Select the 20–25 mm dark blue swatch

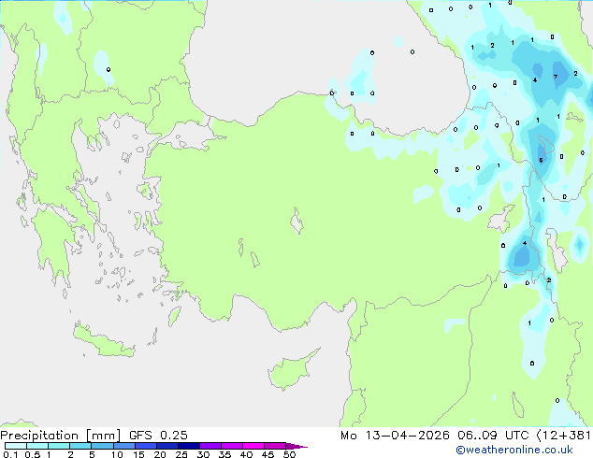coord(167,446)
